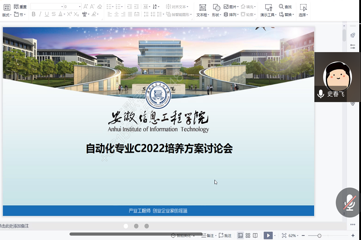The height and width of the screenshot is (240, 361).
Task: Click 史春飞's participant video tile
Action: [x=338, y=77]
